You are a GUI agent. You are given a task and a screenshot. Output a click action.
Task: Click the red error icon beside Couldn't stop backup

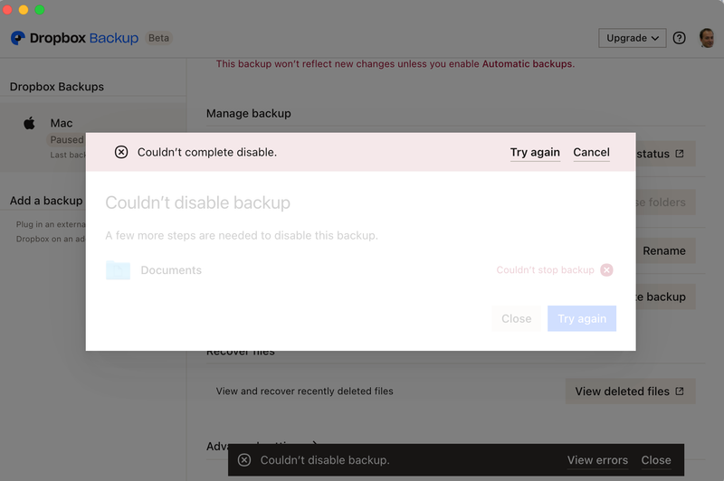[x=606, y=270]
